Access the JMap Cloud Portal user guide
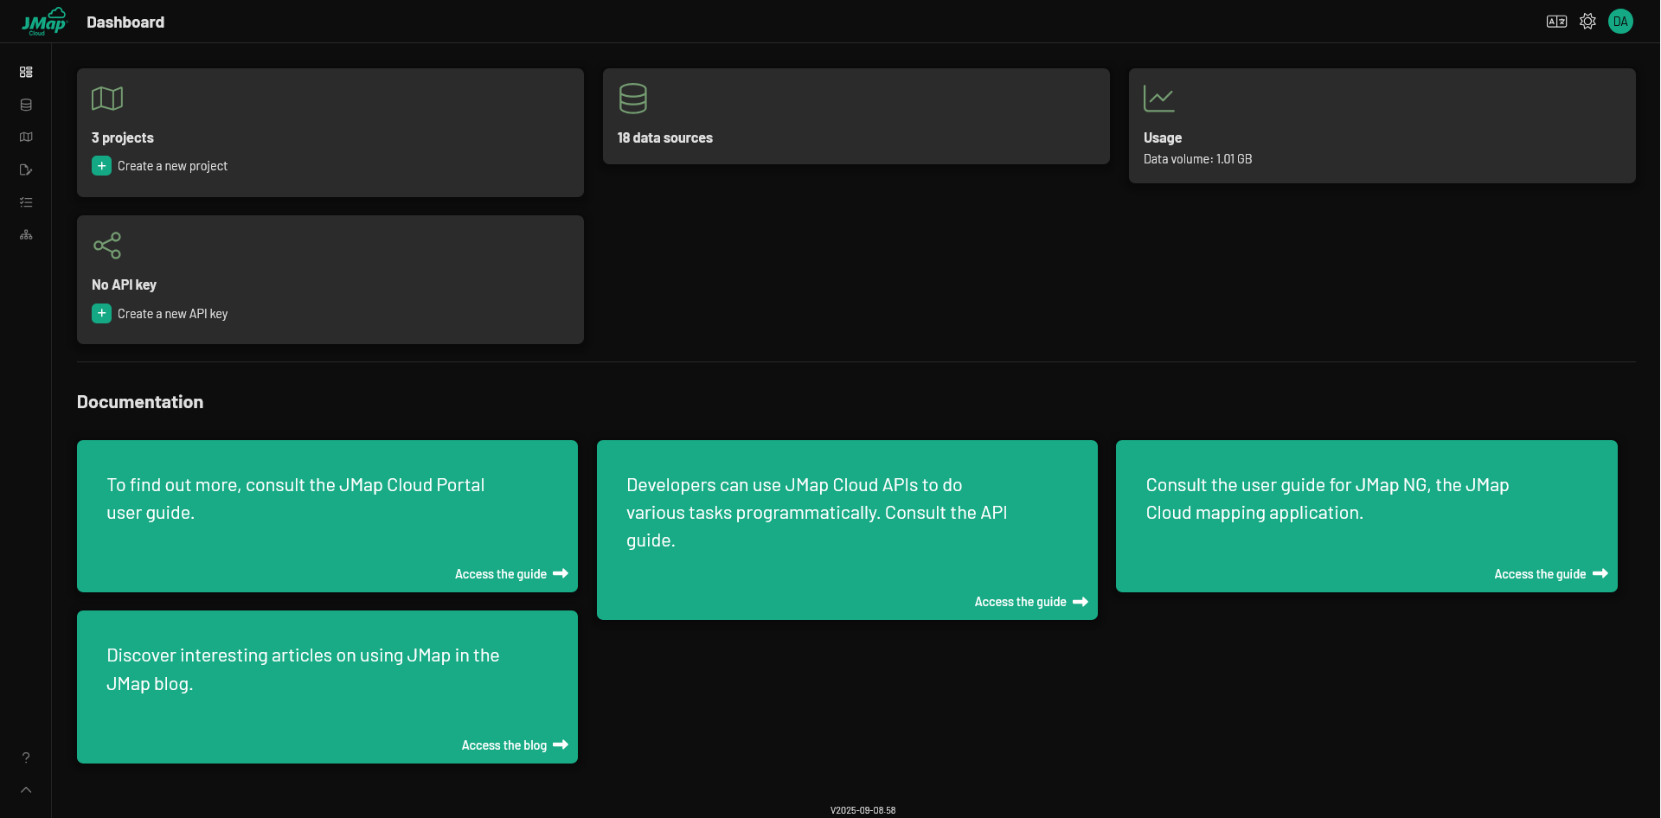Image resolution: width=1661 pixels, height=818 pixels. [x=510, y=574]
